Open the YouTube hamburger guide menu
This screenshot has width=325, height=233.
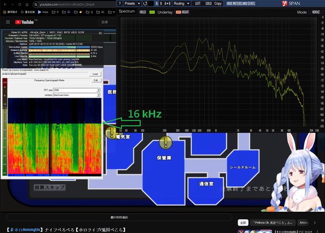pyautogui.click(x=8, y=22)
